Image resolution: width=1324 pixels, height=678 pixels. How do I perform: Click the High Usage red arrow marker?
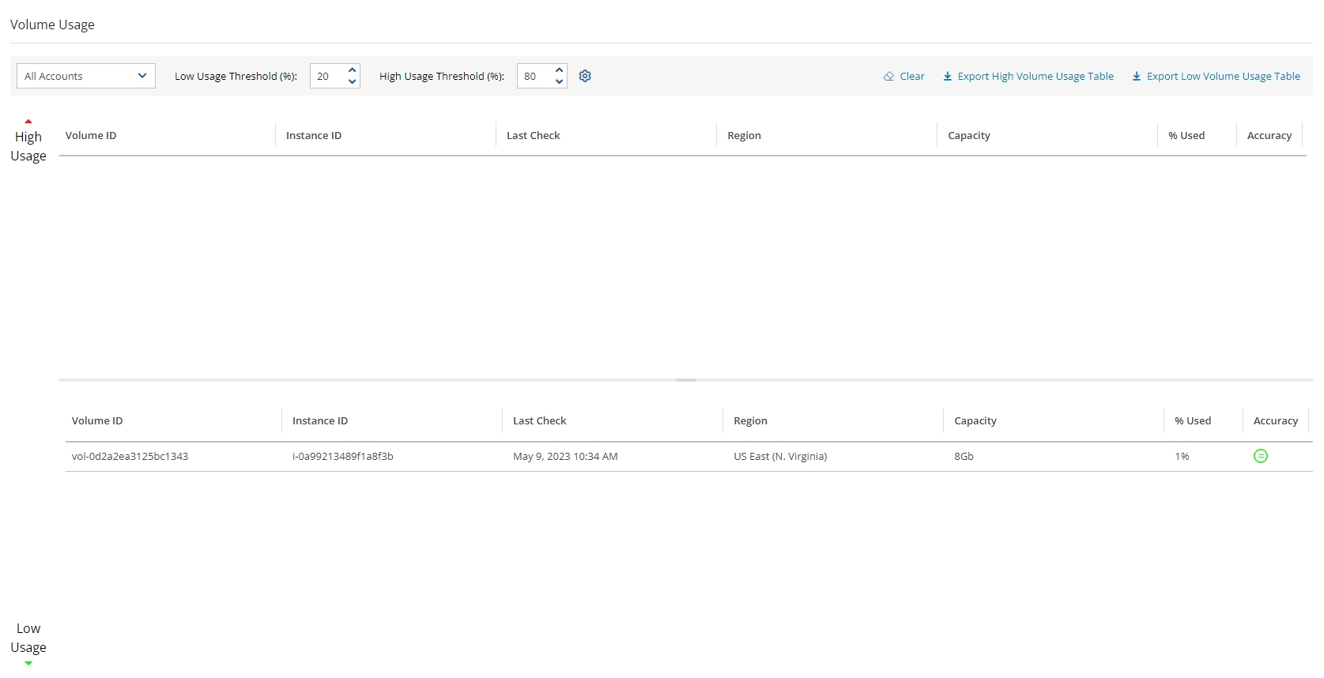(28, 121)
